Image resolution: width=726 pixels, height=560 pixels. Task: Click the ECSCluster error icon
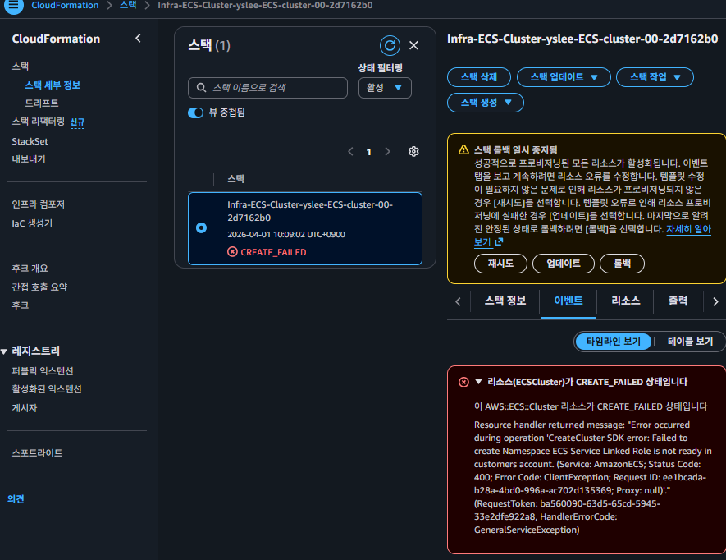click(463, 382)
